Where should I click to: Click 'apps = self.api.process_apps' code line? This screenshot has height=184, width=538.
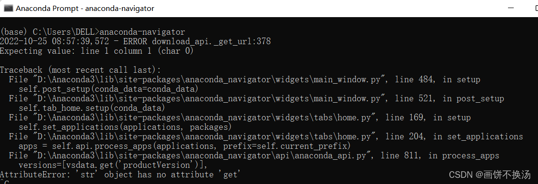click(x=185, y=146)
